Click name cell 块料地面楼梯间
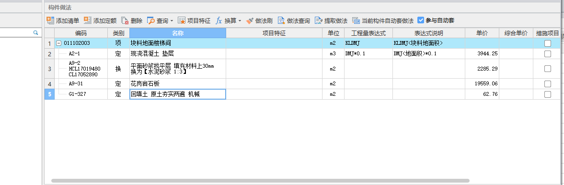 tap(178, 43)
